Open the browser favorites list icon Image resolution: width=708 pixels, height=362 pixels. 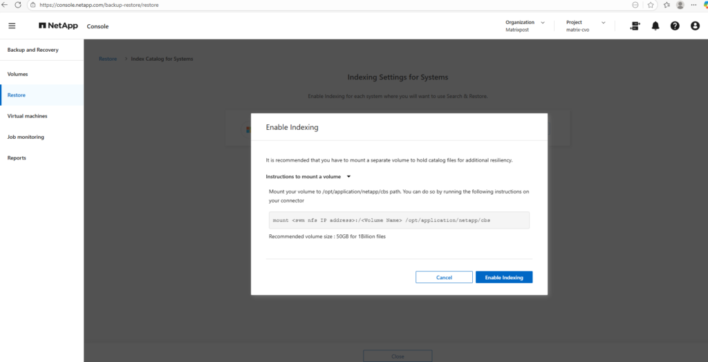click(667, 5)
